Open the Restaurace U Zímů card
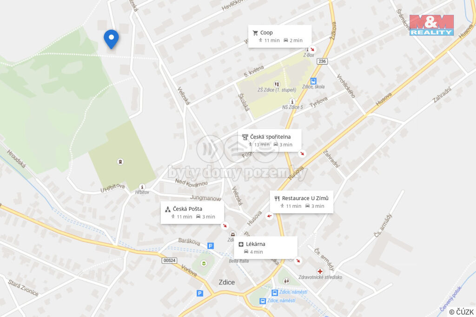Image resolution: width=476 pixels, height=317 pixels. tap(301, 202)
